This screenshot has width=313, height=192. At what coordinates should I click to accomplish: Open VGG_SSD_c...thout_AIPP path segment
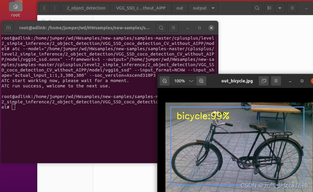141,8
